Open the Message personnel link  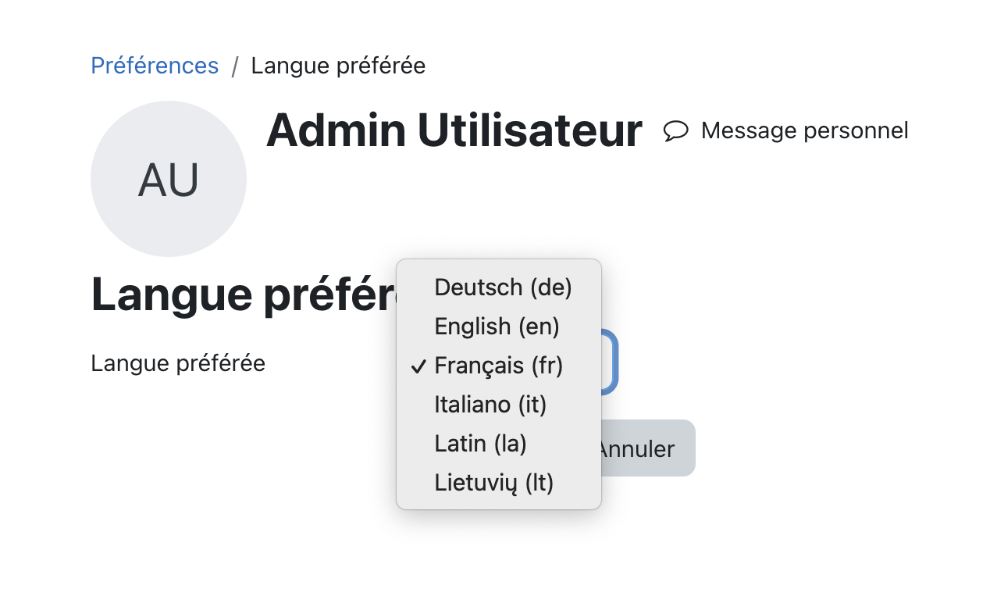(786, 130)
